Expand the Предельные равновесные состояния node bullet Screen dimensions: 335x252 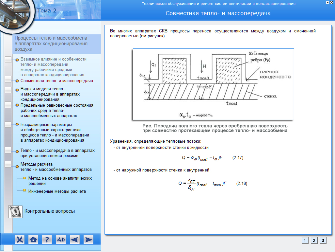coord(17,105)
